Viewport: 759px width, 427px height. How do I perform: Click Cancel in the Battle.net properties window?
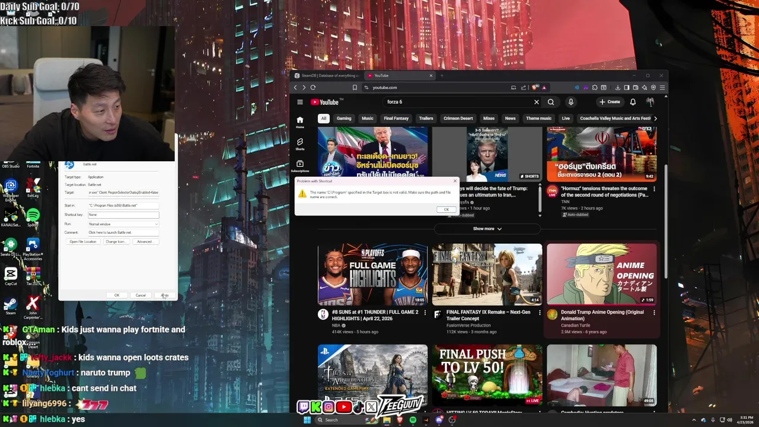click(141, 295)
